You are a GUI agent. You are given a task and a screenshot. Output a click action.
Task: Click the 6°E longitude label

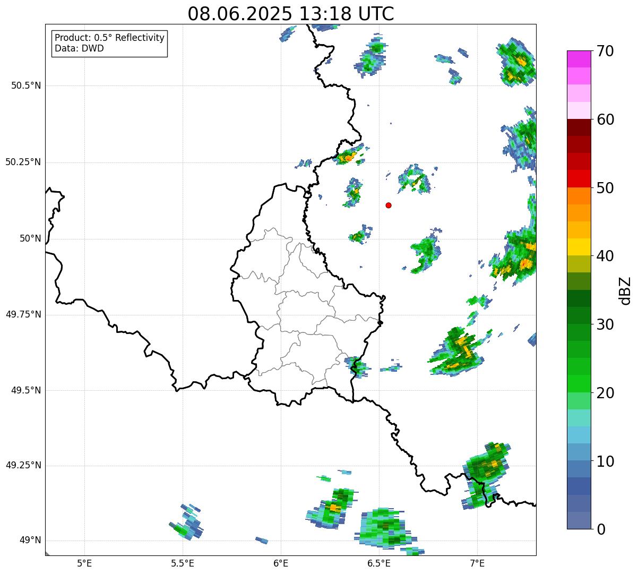[281, 563]
